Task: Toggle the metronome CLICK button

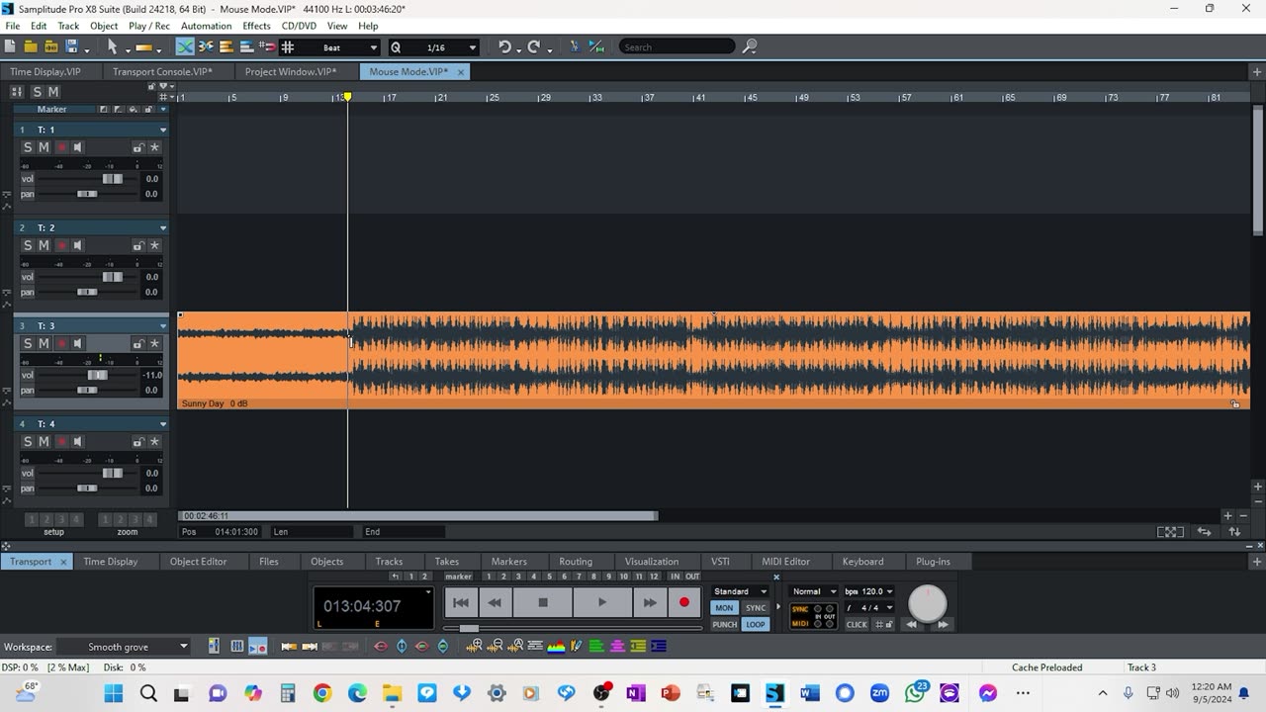Action: point(857,624)
